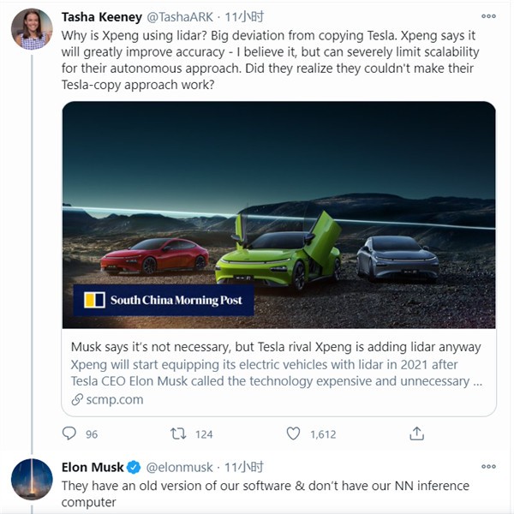Image resolution: width=514 pixels, height=514 pixels.
Task: Click the Elon Musk display name
Action: (x=93, y=468)
